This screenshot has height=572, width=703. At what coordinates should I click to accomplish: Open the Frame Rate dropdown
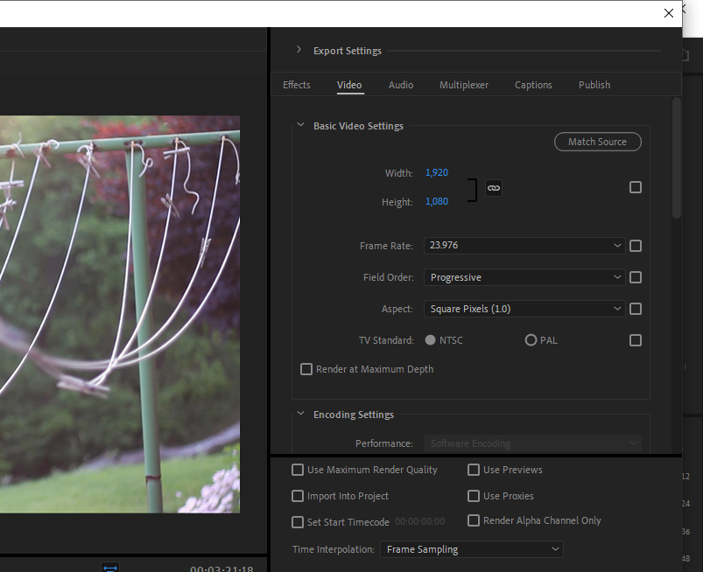[x=524, y=246]
